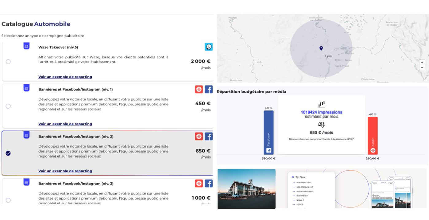Image resolution: width=429 pixels, height=220 pixels.
Task: Click the car icon beside Top Sites
Action: pos(293,177)
